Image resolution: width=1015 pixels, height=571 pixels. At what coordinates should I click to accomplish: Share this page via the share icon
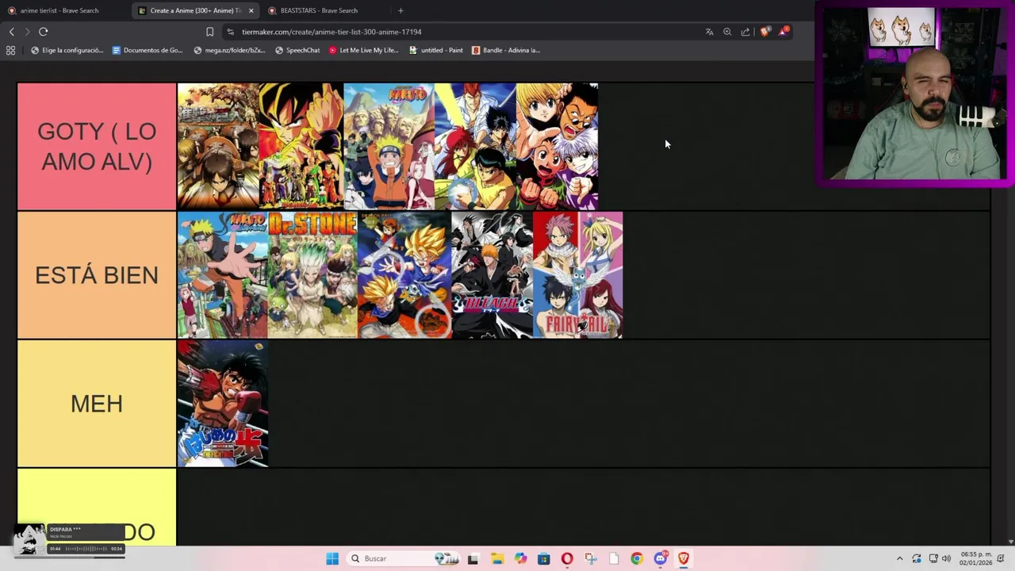745,32
